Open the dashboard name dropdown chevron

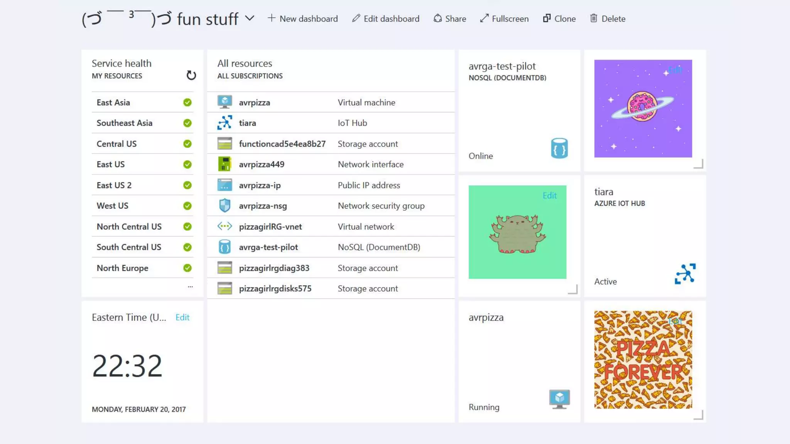point(250,18)
